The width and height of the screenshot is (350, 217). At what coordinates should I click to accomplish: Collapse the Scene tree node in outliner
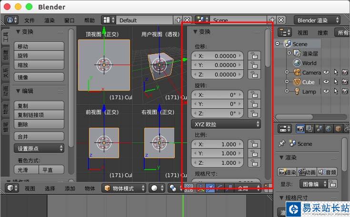(278, 43)
